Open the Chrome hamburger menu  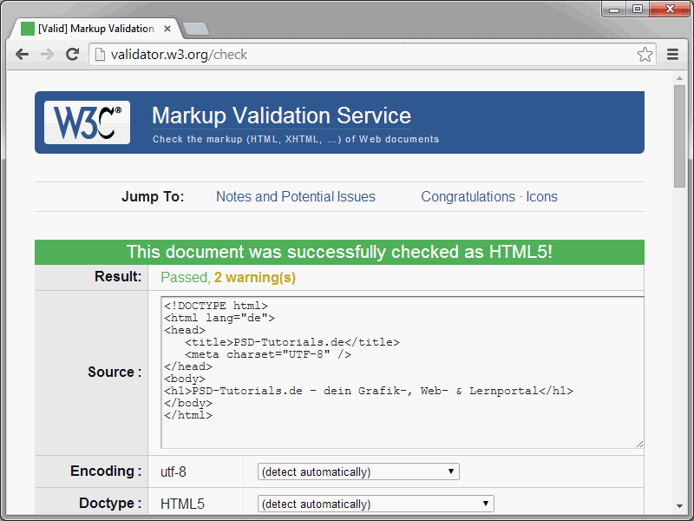[673, 55]
